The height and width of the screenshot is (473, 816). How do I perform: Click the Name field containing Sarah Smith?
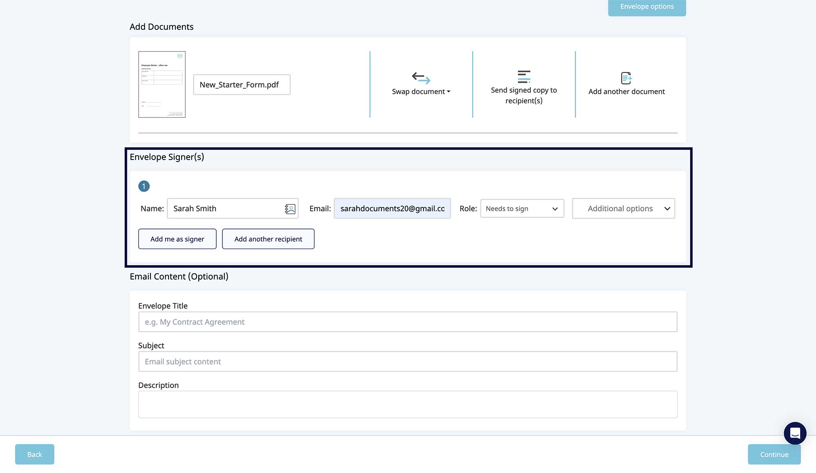[233, 209]
